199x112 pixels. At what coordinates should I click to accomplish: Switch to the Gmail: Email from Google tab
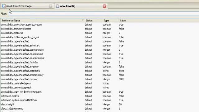coord(27,6)
